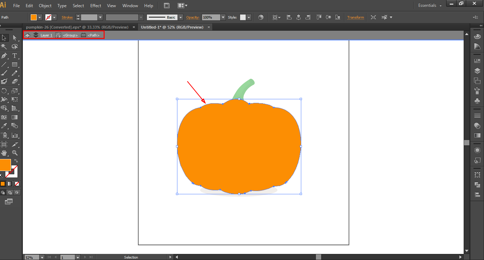Viewport: 484px width, 260px height.
Task: Click the Recolor Artwork icon
Action: 261,17
